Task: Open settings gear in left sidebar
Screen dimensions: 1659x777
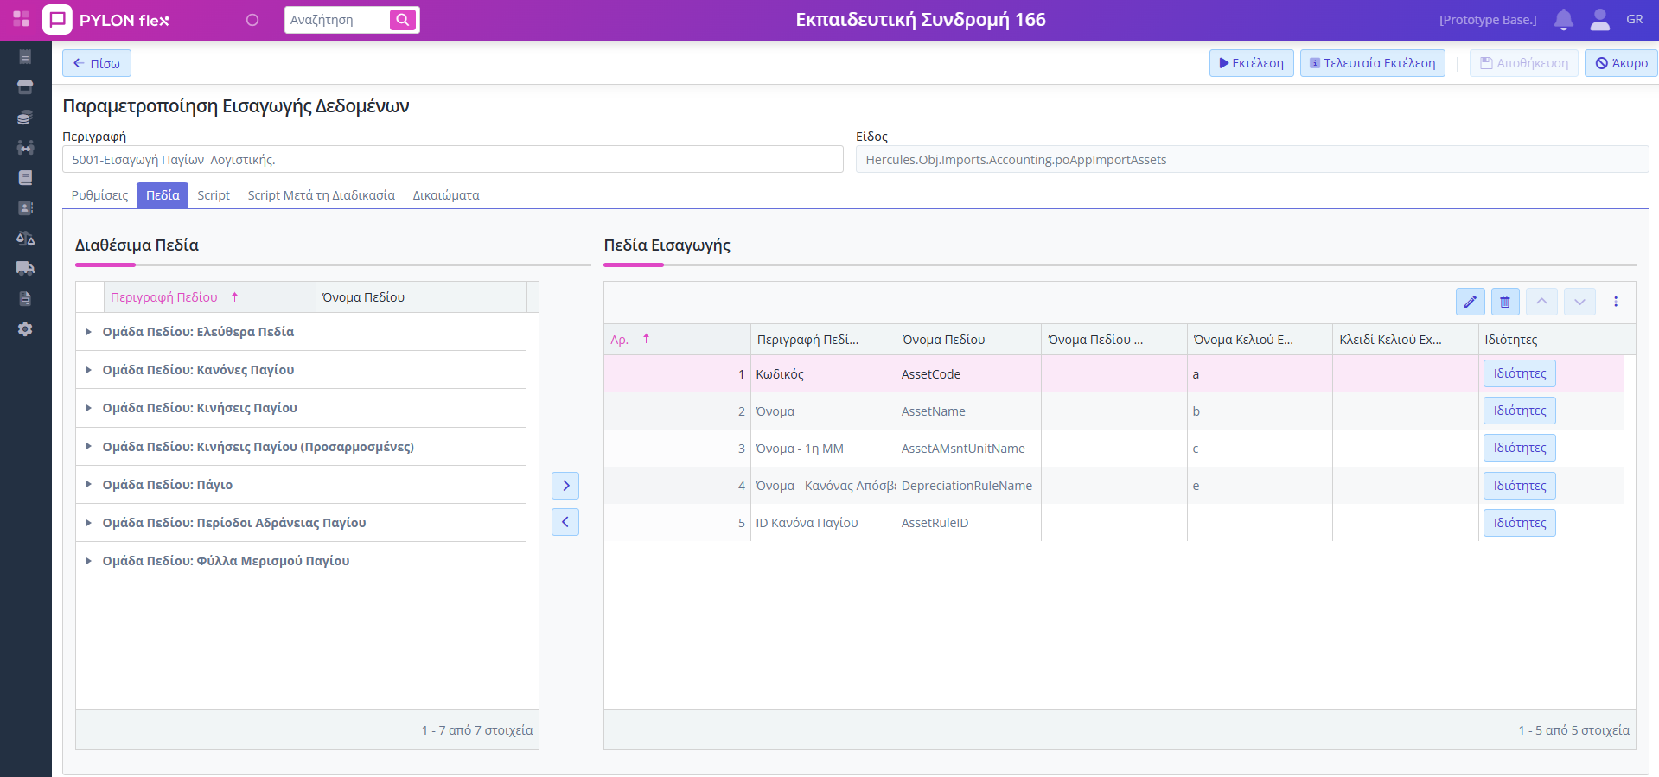Action: 25,329
